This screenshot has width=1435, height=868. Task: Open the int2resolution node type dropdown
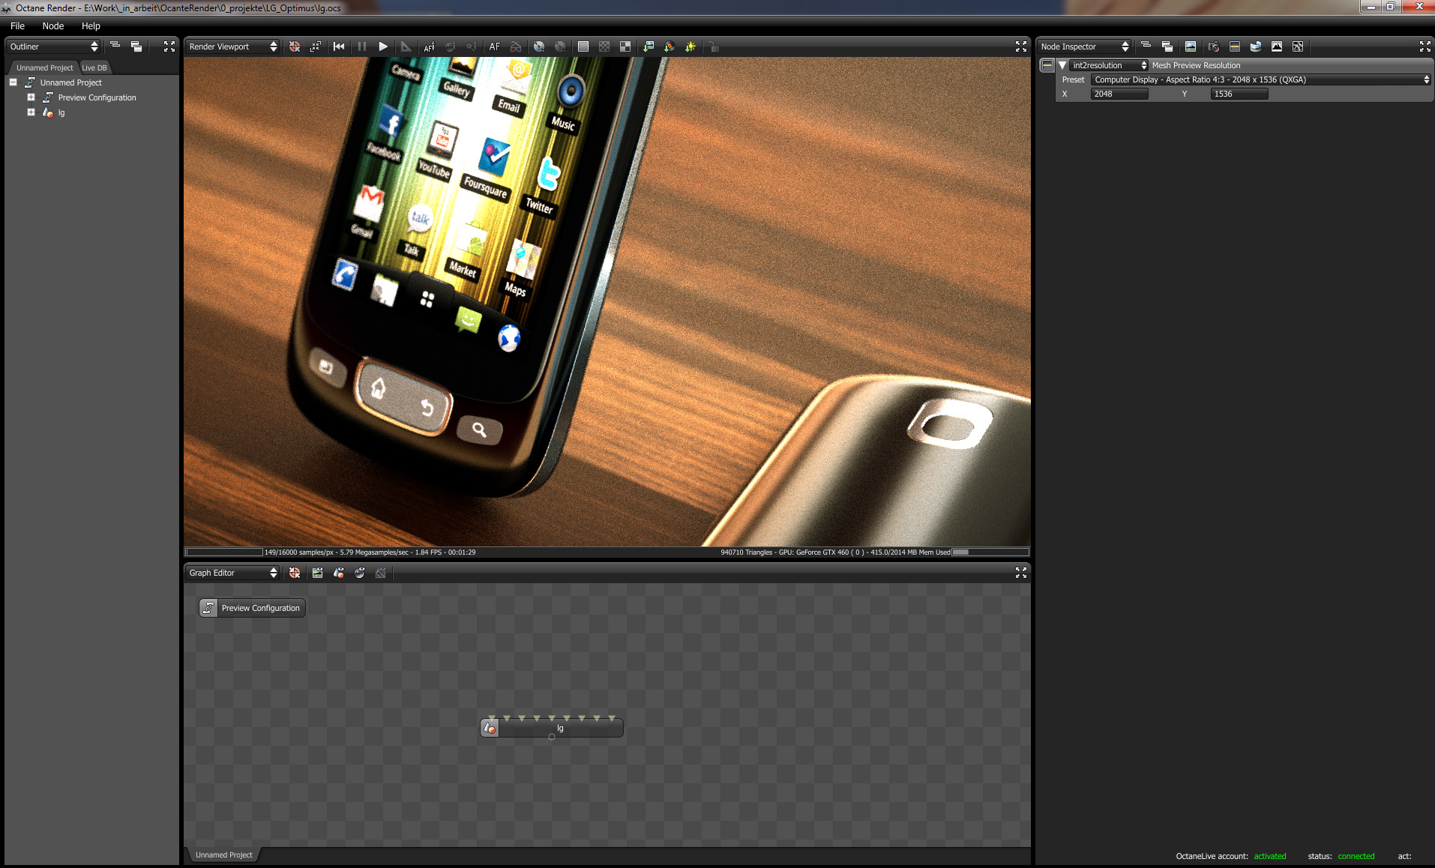[x=1109, y=65]
